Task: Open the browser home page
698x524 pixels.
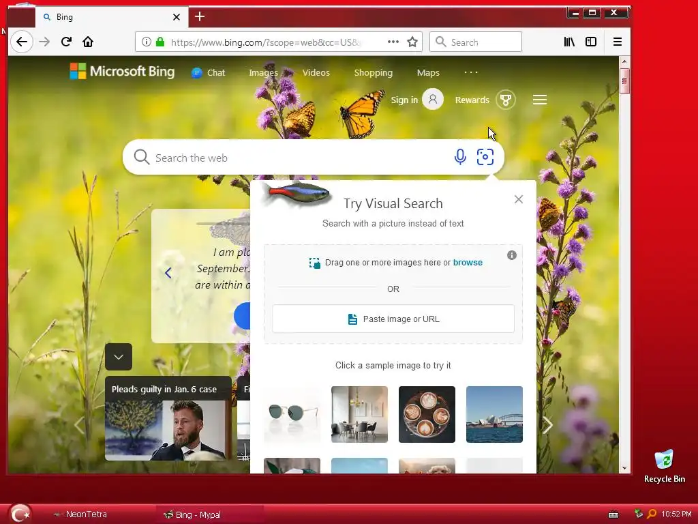Action: (x=88, y=42)
